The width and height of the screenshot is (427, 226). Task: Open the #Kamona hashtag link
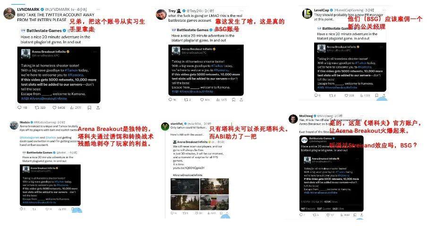click(76, 75)
